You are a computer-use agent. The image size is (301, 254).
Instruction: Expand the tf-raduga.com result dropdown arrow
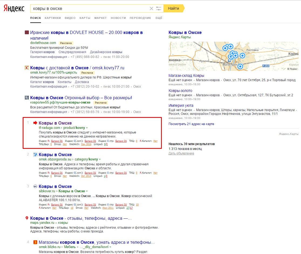(x=87, y=128)
